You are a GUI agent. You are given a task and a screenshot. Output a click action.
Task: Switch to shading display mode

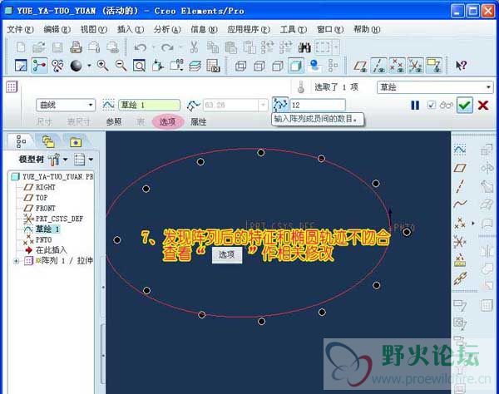[295, 66]
